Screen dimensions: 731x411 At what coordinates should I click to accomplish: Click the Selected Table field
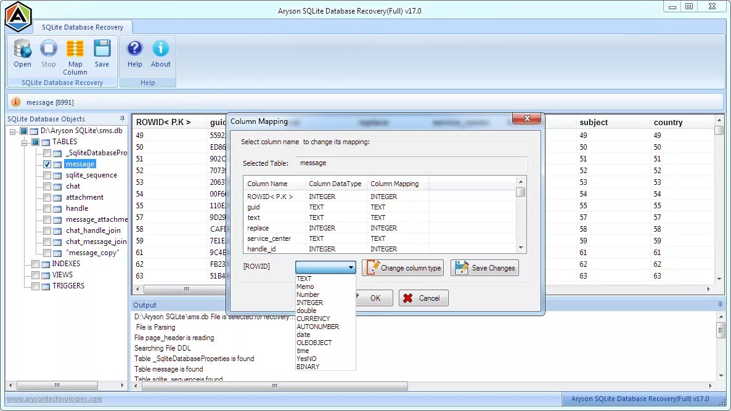(411, 163)
